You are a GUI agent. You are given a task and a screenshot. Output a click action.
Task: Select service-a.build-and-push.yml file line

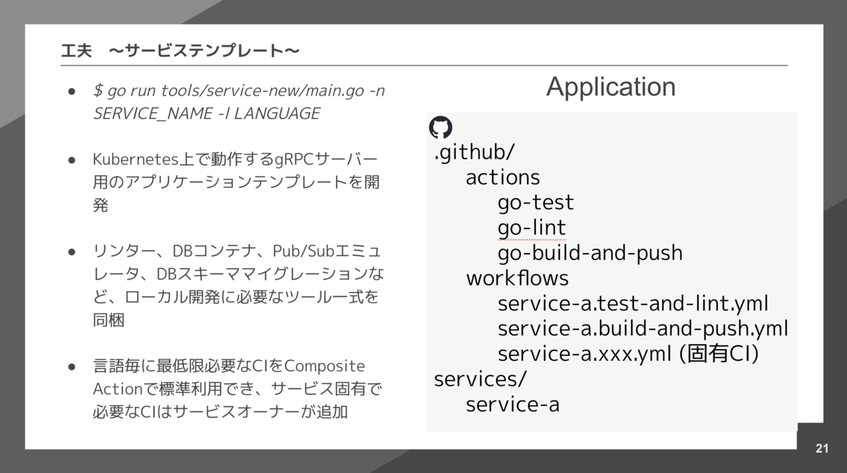[x=643, y=329]
